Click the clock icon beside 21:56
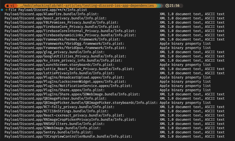235x141 pixels. coord(167,6)
